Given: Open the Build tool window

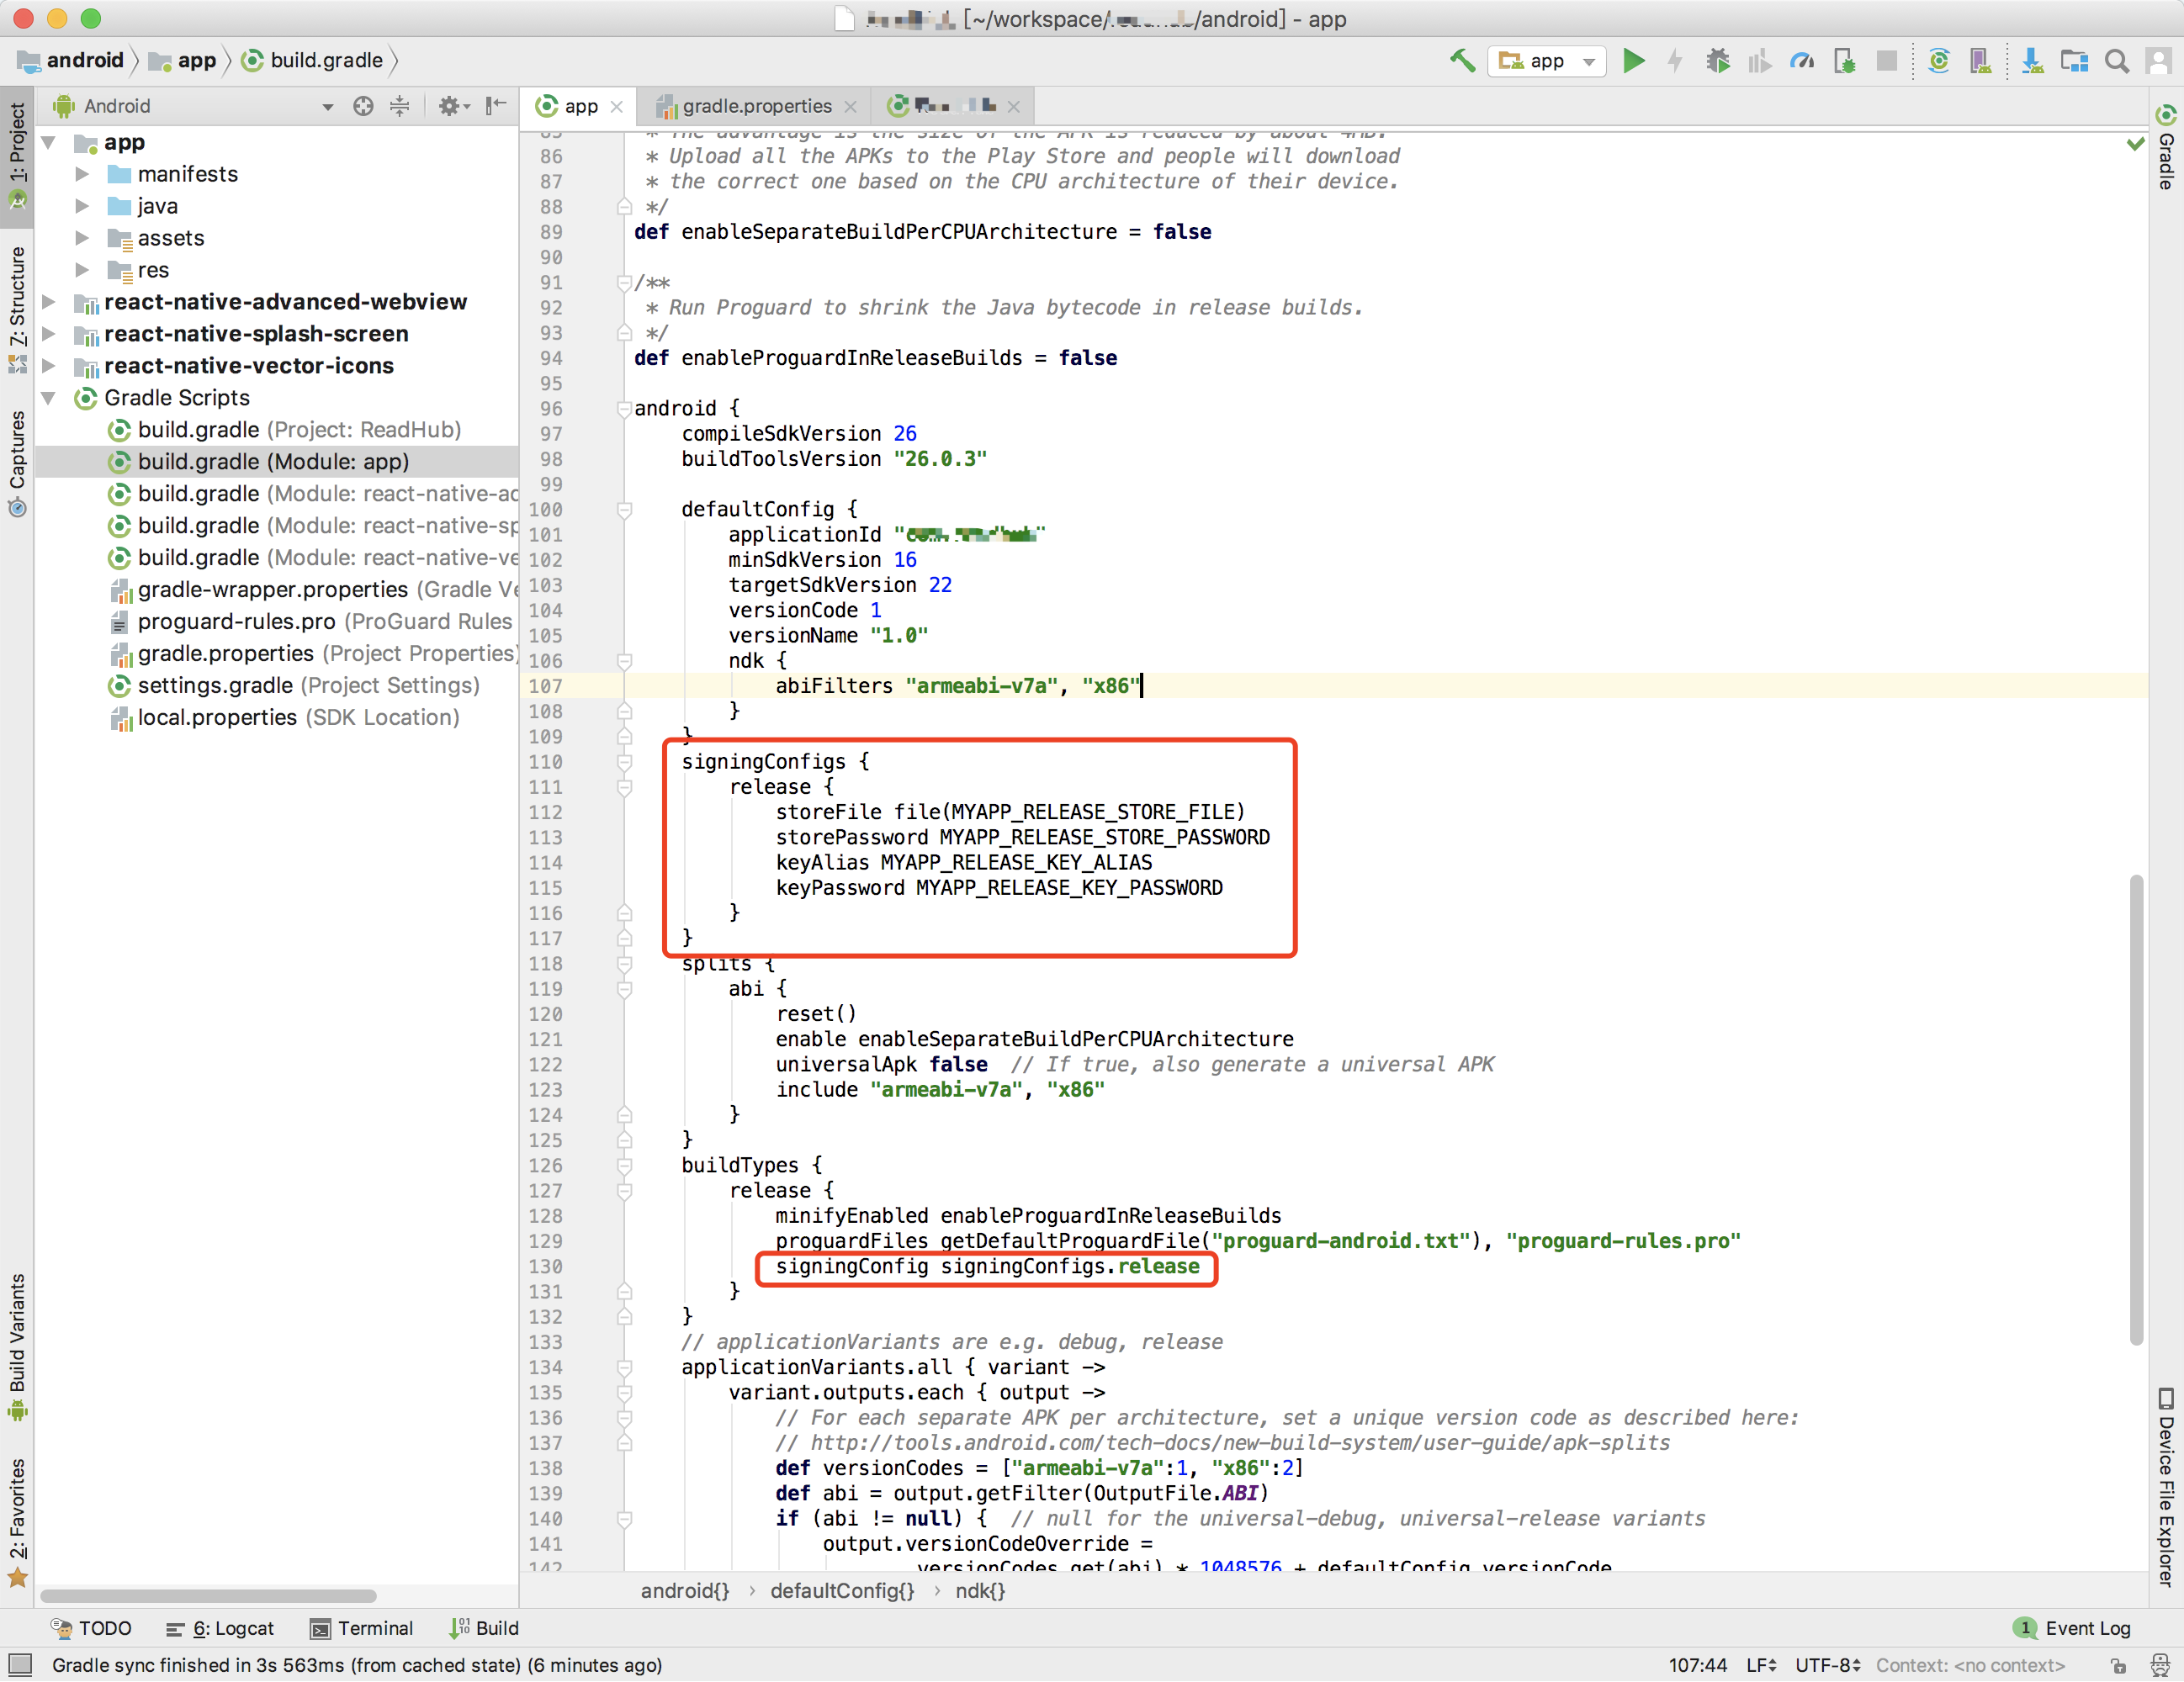Looking at the screenshot, I should [484, 1629].
